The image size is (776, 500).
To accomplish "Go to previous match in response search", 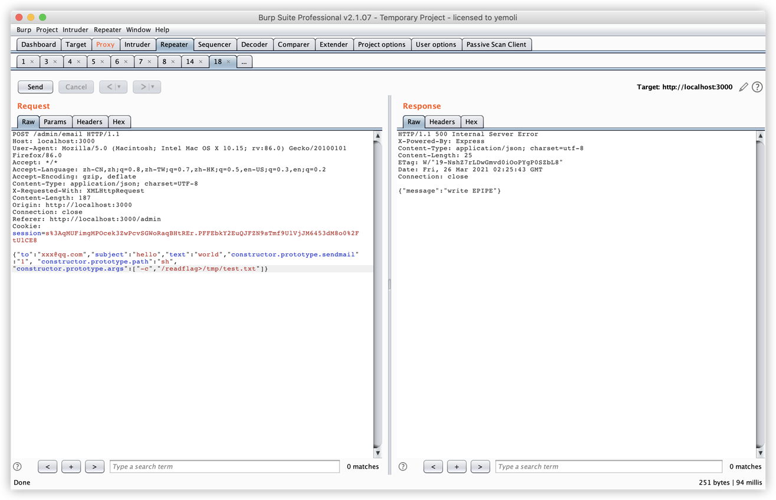I will coord(433,466).
